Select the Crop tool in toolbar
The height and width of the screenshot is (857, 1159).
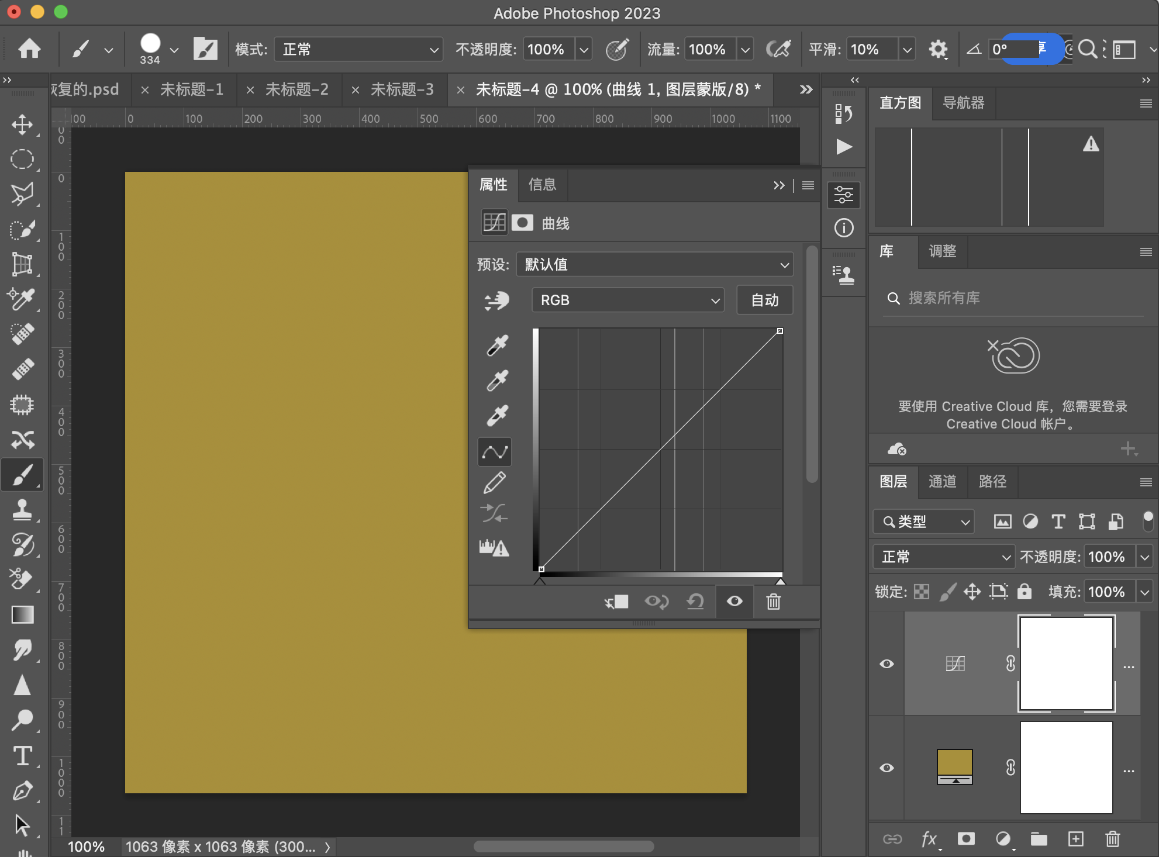point(22,264)
